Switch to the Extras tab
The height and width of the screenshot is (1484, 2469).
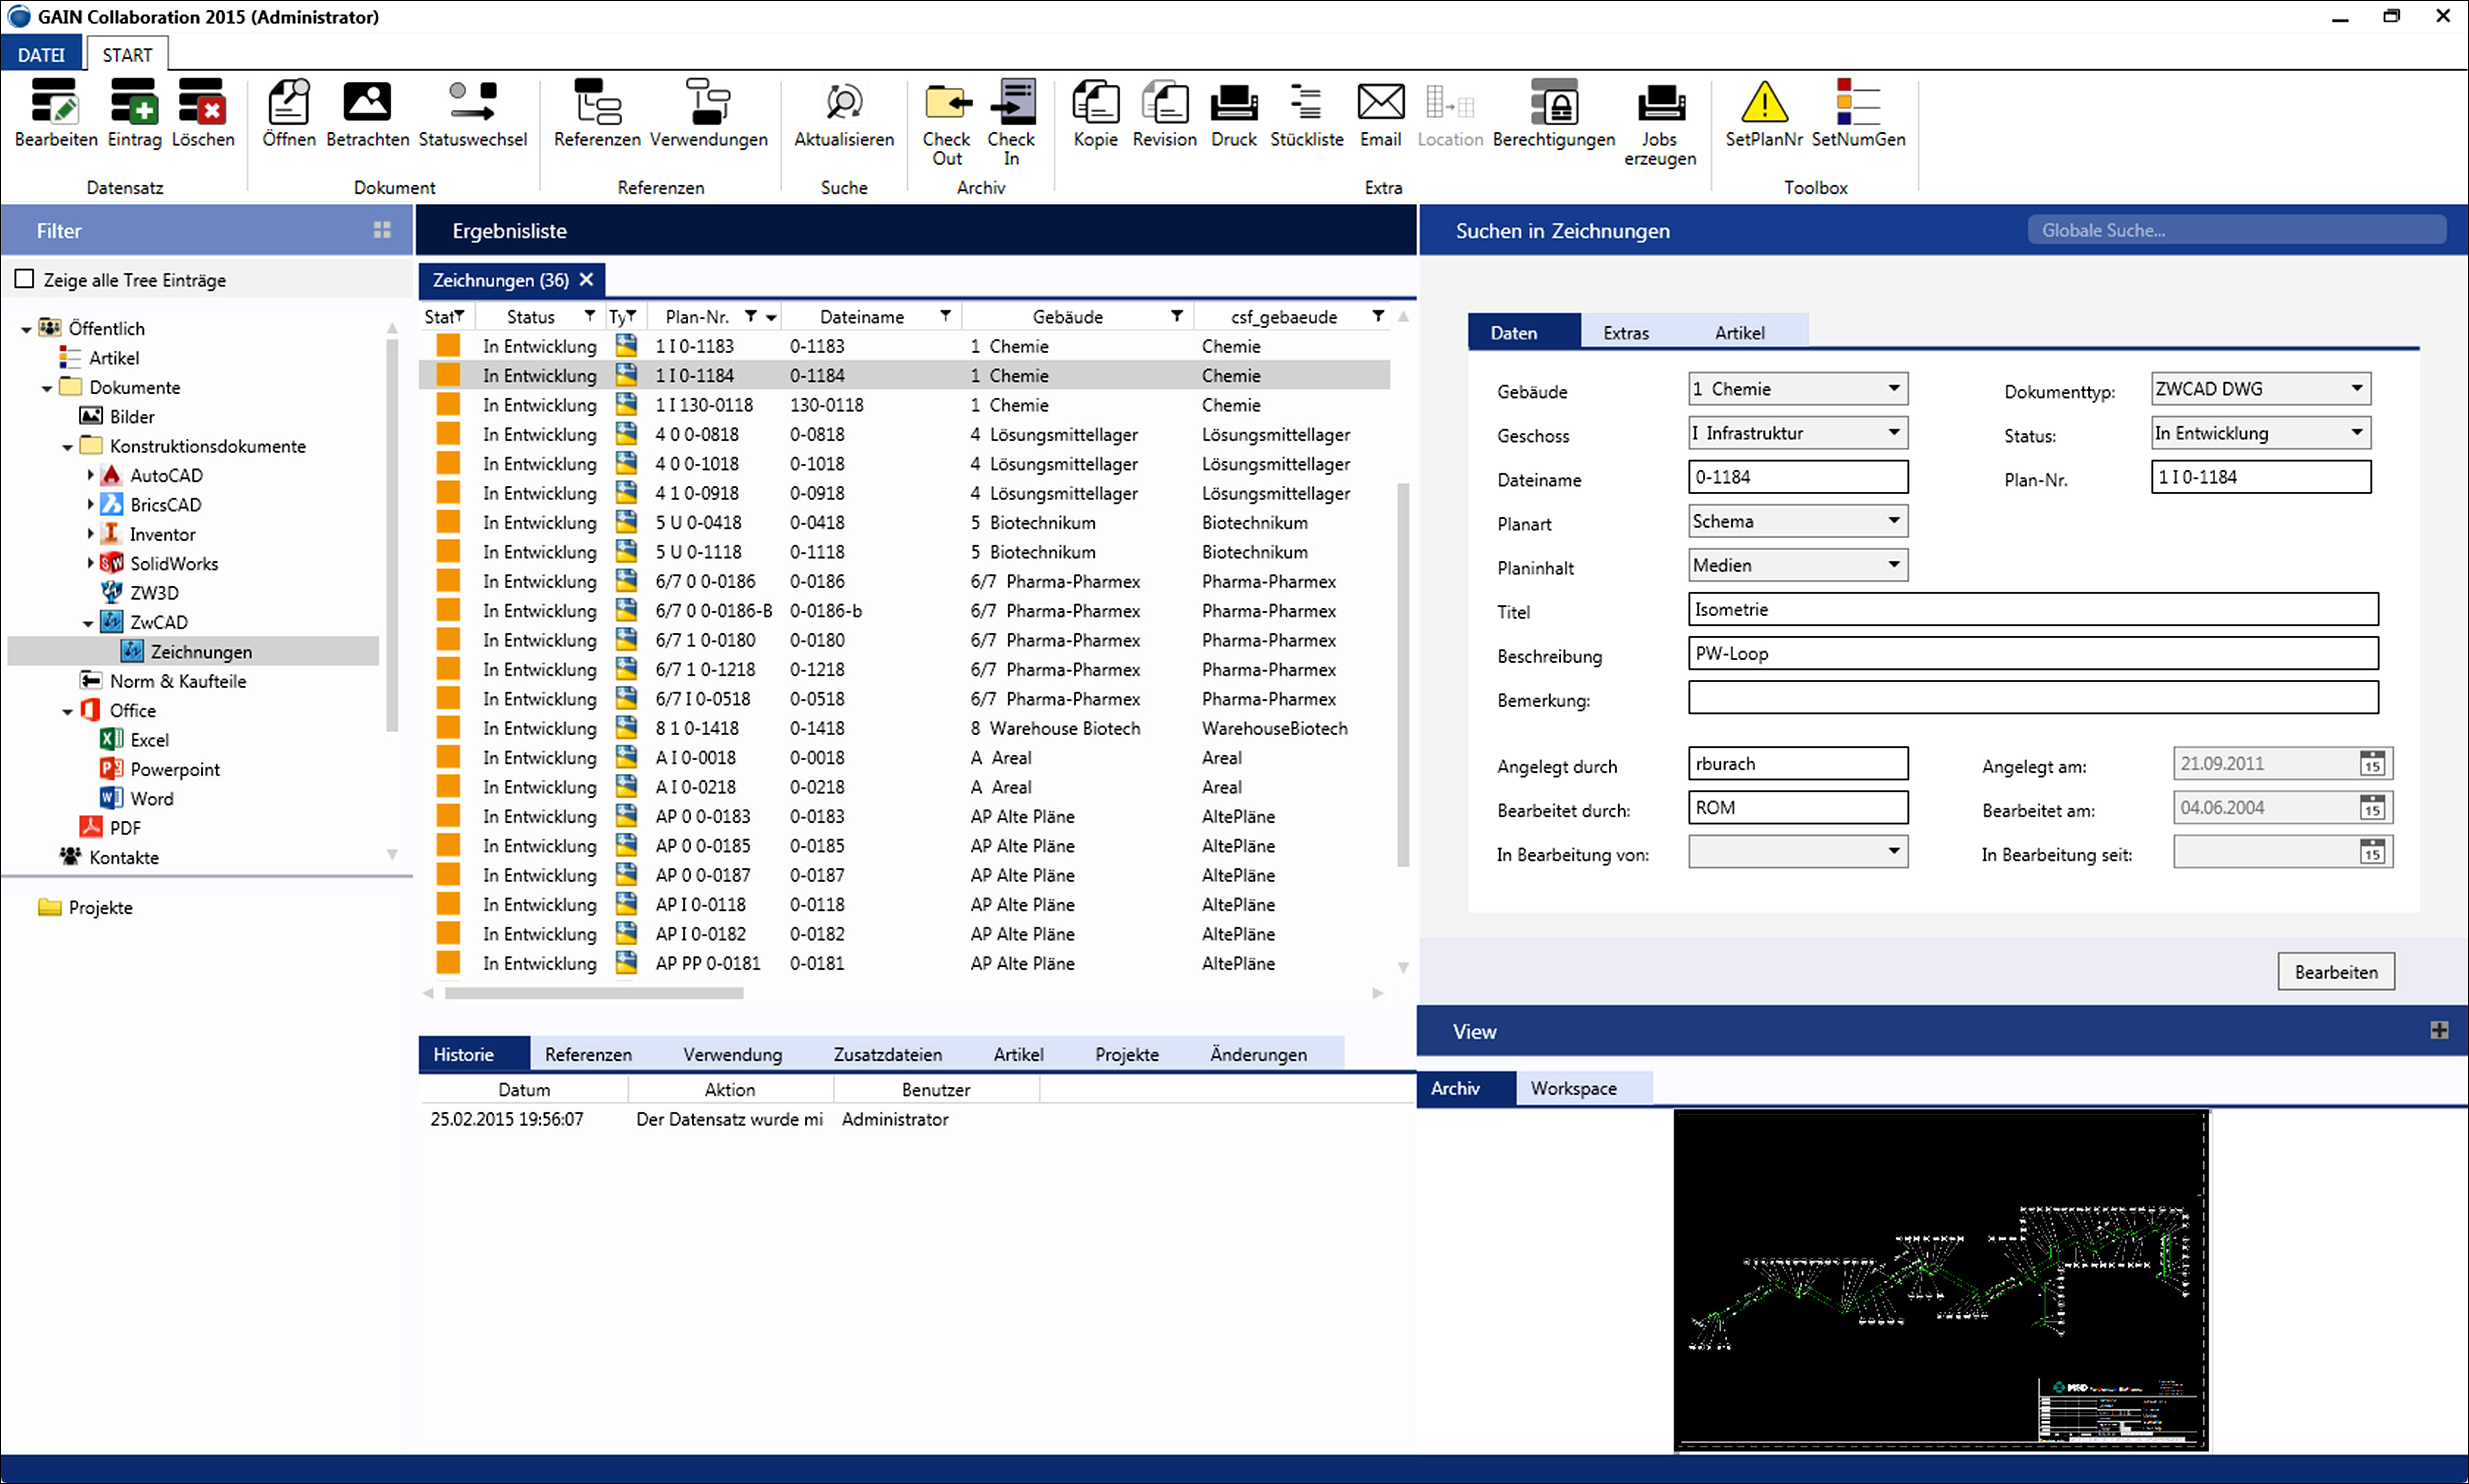click(x=1624, y=331)
